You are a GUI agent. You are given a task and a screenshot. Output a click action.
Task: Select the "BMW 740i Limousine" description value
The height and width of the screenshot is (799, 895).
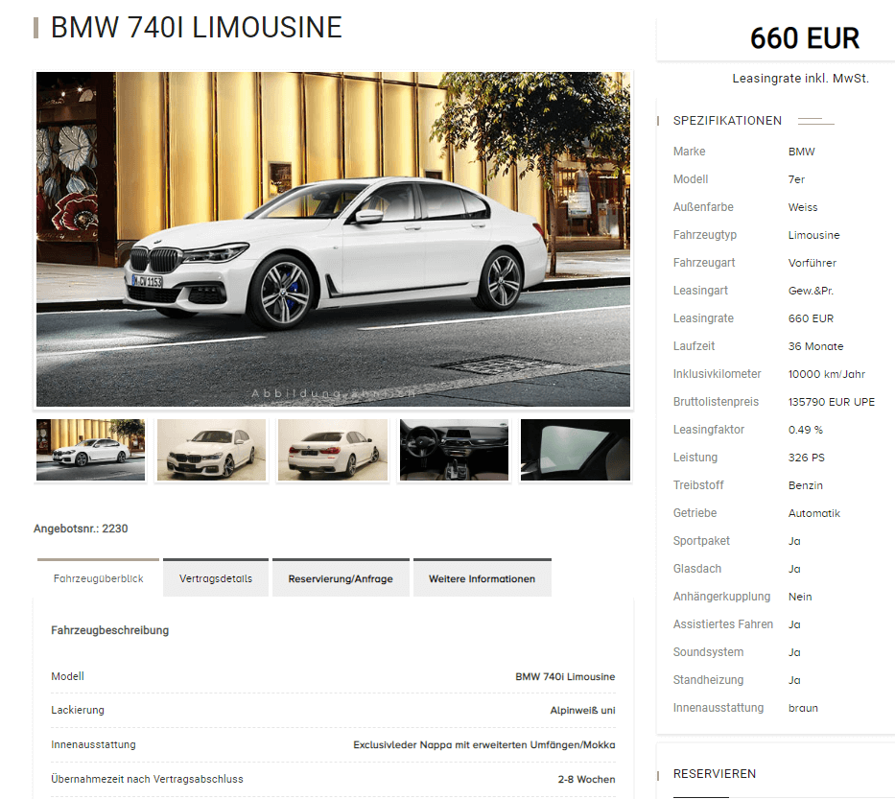pyautogui.click(x=565, y=677)
